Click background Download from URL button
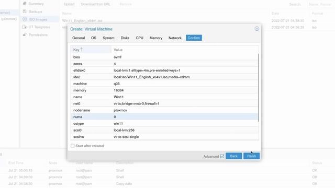 (x=96, y=4)
